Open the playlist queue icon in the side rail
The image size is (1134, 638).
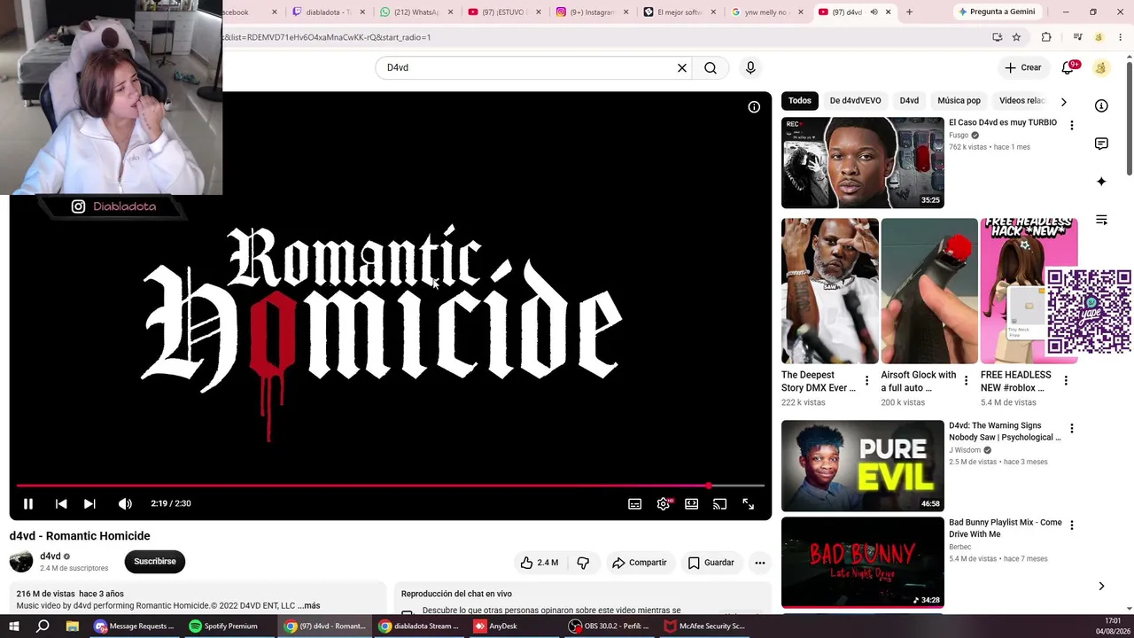coord(1101,220)
